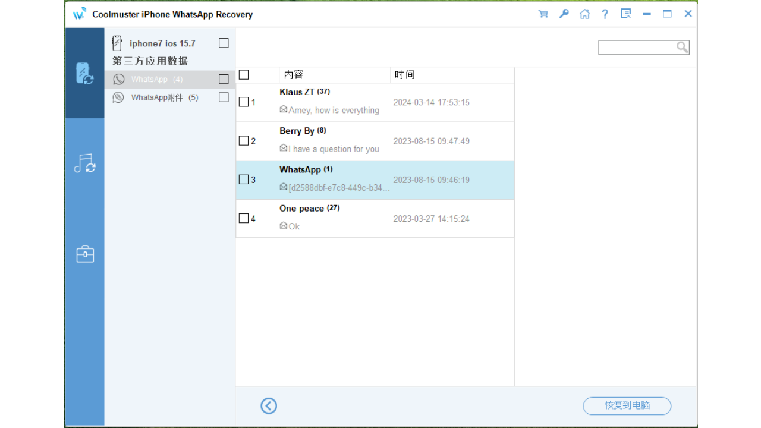
Task: Open the WhatsApp附件 (5) category
Action: click(155, 97)
